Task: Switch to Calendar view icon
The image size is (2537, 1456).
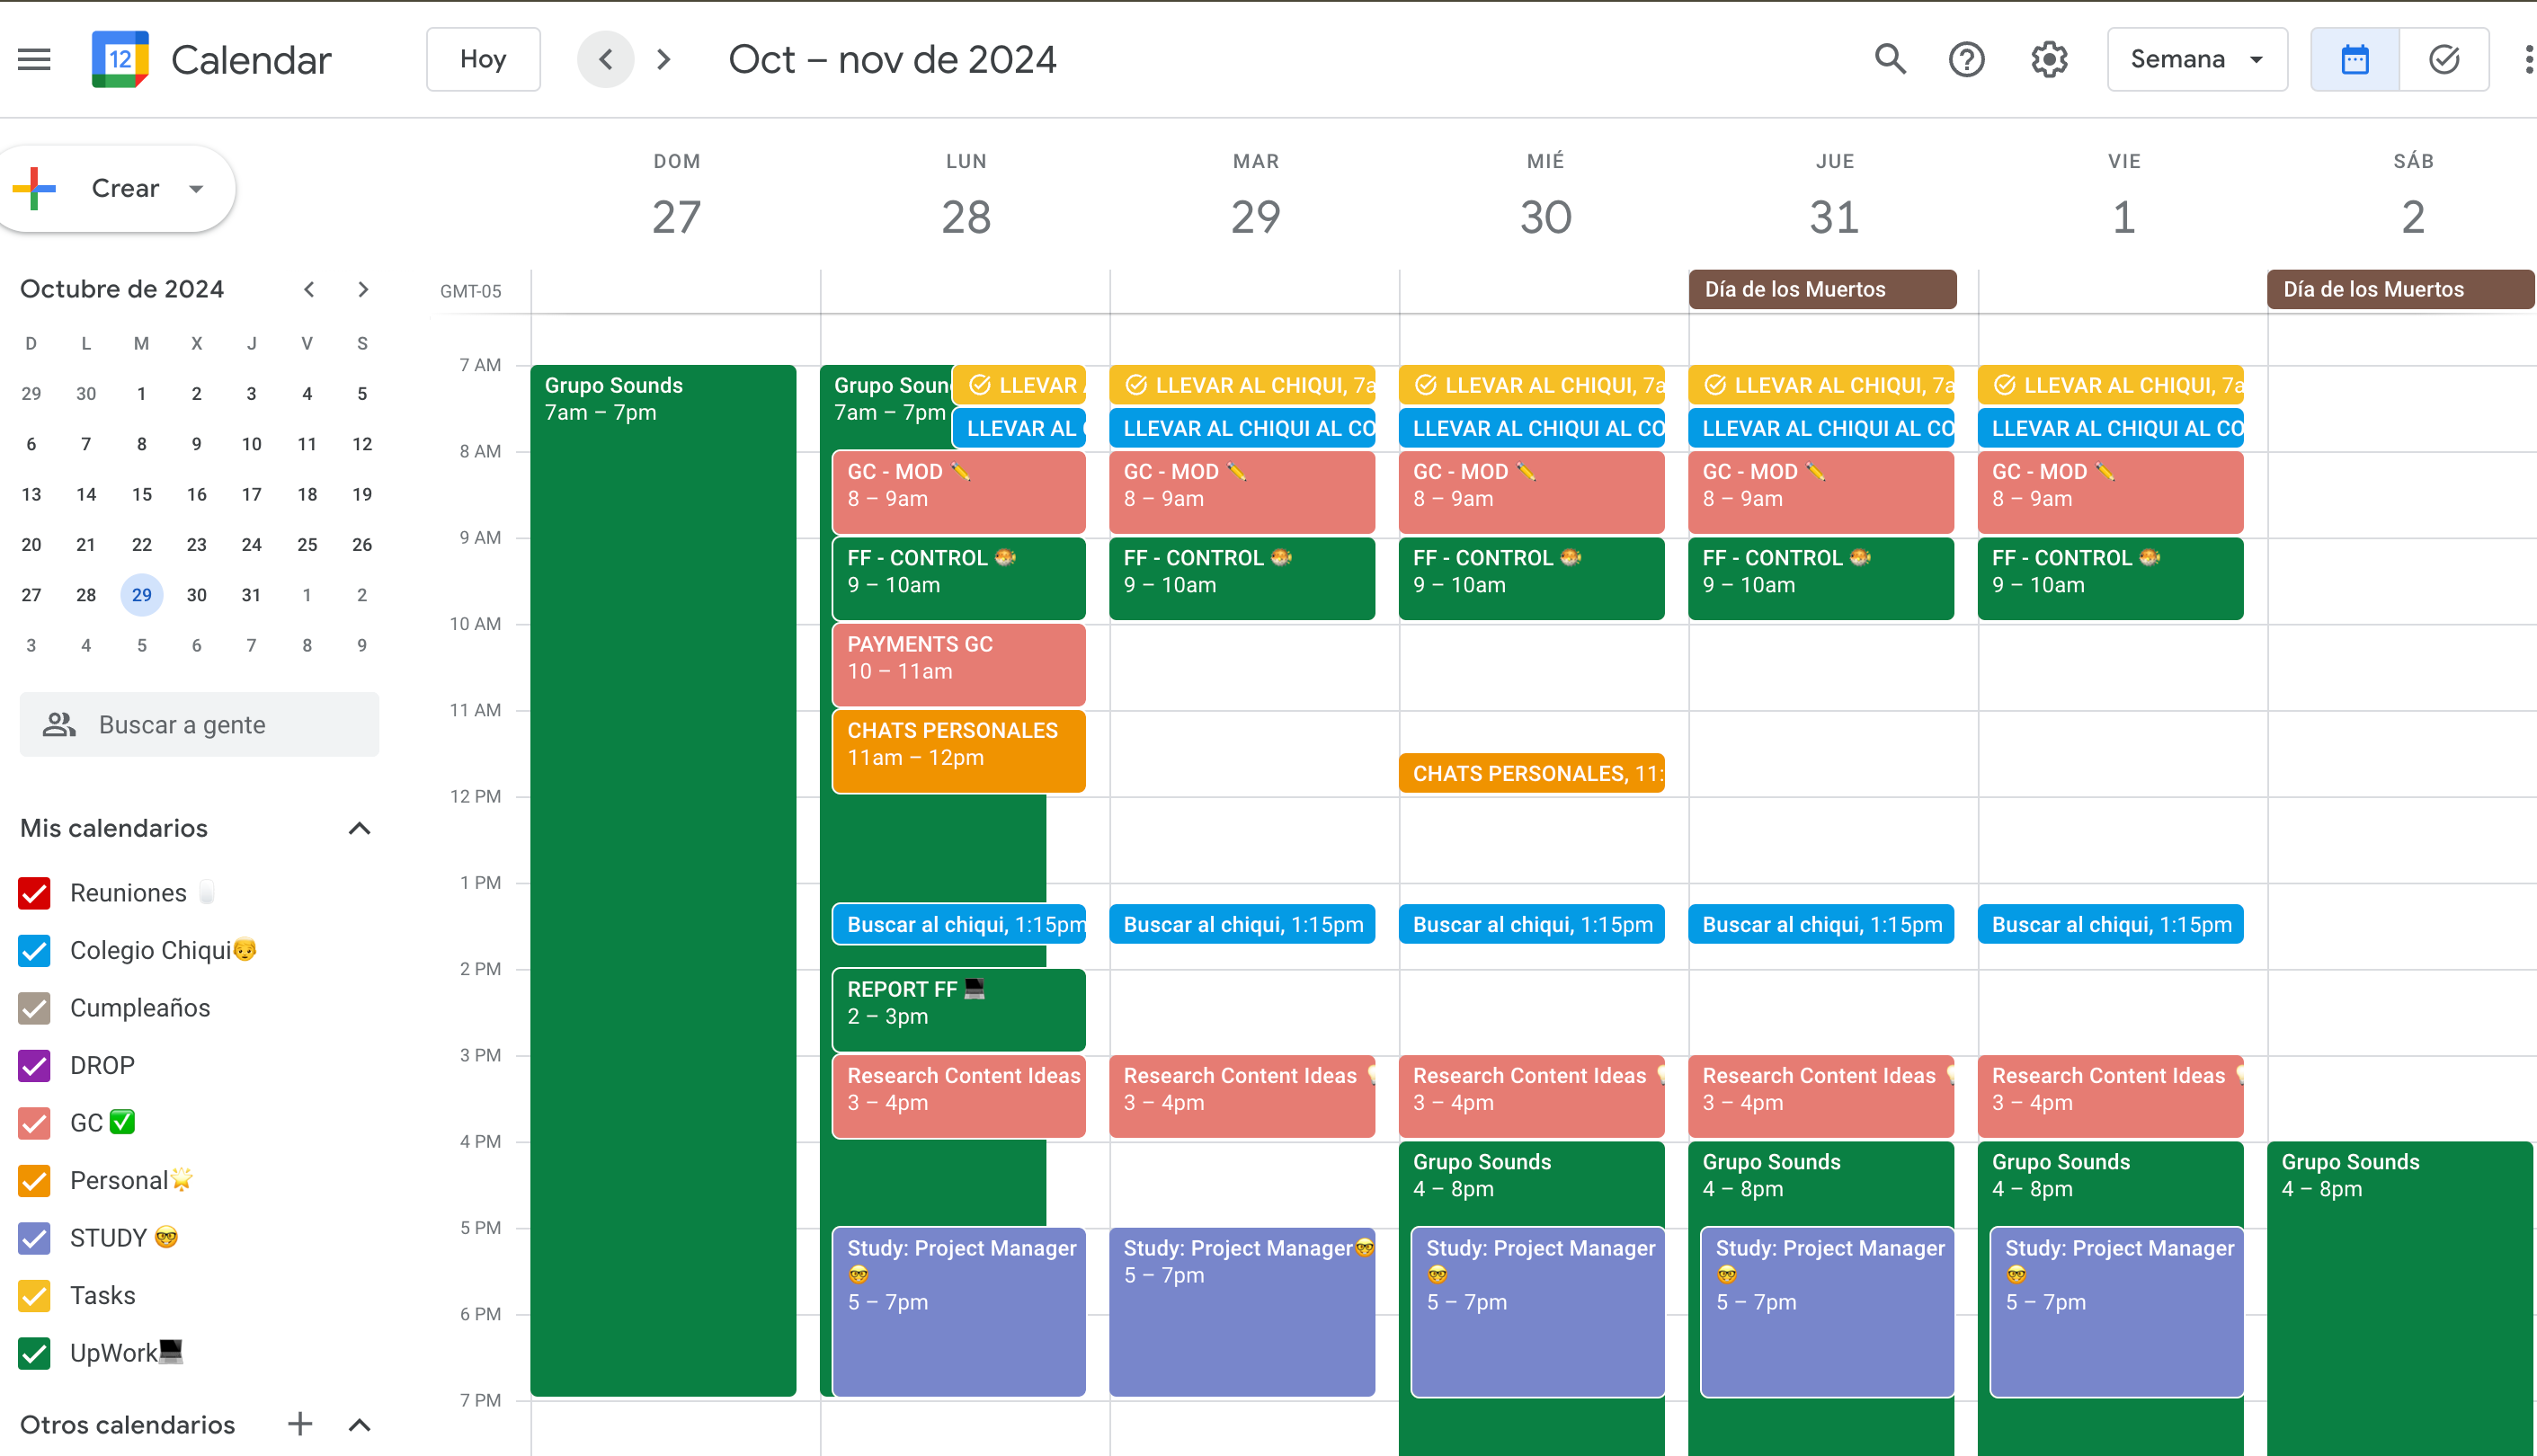Action: tap(2355, 60)
